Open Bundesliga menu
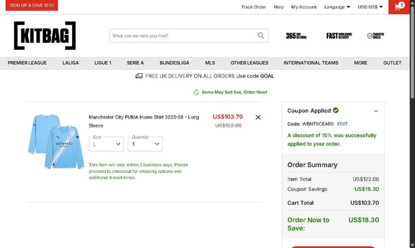The height and width of the screenshot is (248, 415). click(175, 63)
